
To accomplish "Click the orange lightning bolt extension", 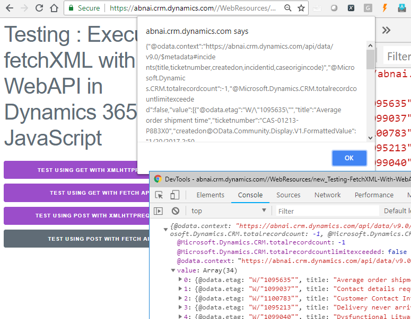I will click(384, 8).
